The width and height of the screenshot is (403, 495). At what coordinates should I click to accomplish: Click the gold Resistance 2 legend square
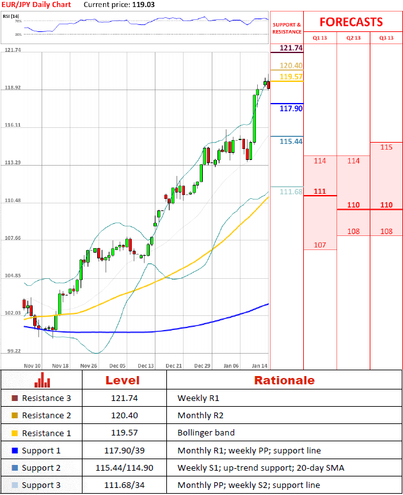click(x=15, y=416)
